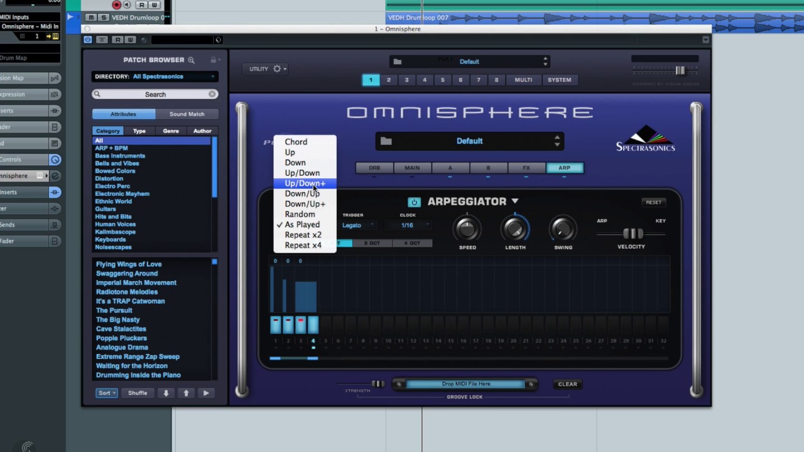Click the right magnifier in Groove Lock bar
This screenshot has height=452, width=804.
pyautogui.click(x=531, y=384)
